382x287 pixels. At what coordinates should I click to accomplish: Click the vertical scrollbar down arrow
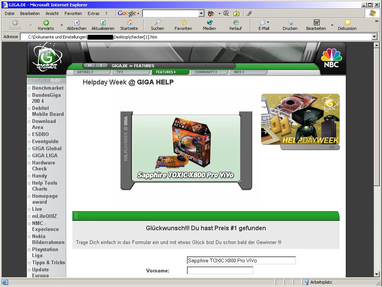point(376,274)
